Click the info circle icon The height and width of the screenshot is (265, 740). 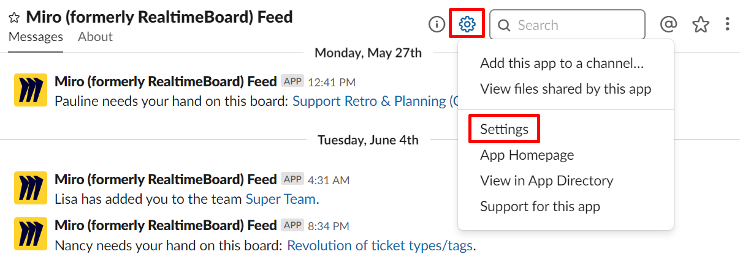[436, 24]
